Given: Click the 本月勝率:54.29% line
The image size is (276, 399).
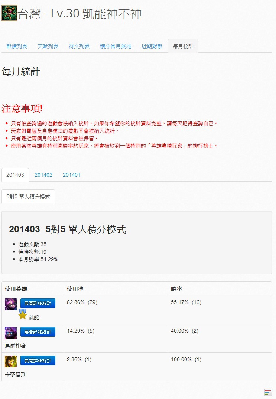Looking at the screenshot, I should point(38,259).
